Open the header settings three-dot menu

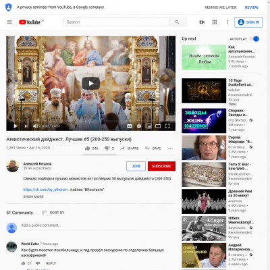(x=227, y=22)
